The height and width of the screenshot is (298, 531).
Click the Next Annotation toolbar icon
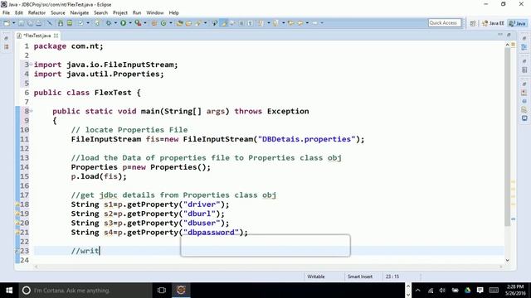(261, 23)
